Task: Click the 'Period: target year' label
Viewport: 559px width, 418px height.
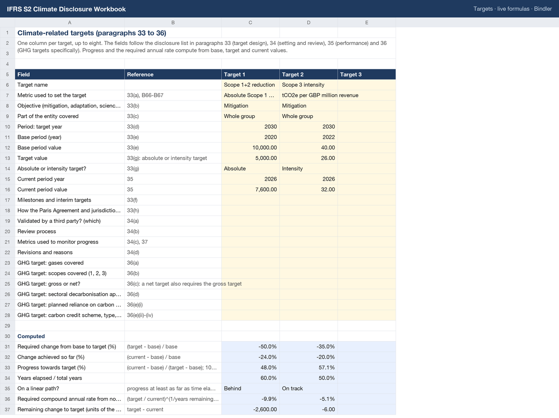Action: tap(40, 127)
